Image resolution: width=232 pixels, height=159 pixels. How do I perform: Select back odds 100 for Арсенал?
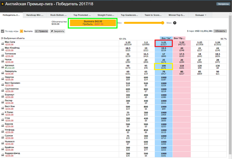tap(164, 67)
